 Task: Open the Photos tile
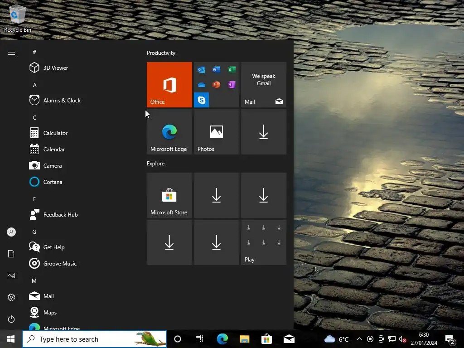(216, 132)
